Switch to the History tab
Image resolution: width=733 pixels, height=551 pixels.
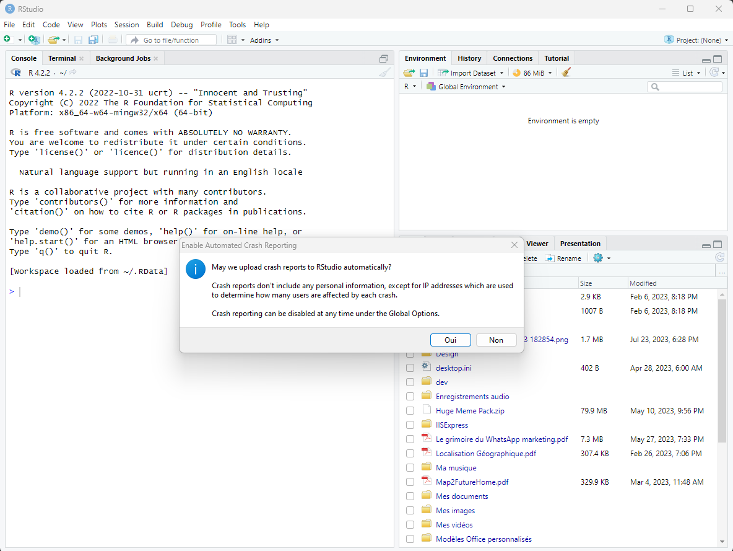tap(469, 58)
